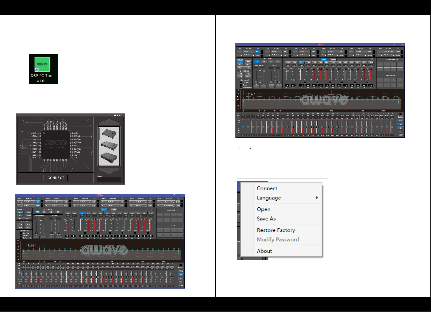Mute MAIN speaker icon in upper-right mixer window

287,85
